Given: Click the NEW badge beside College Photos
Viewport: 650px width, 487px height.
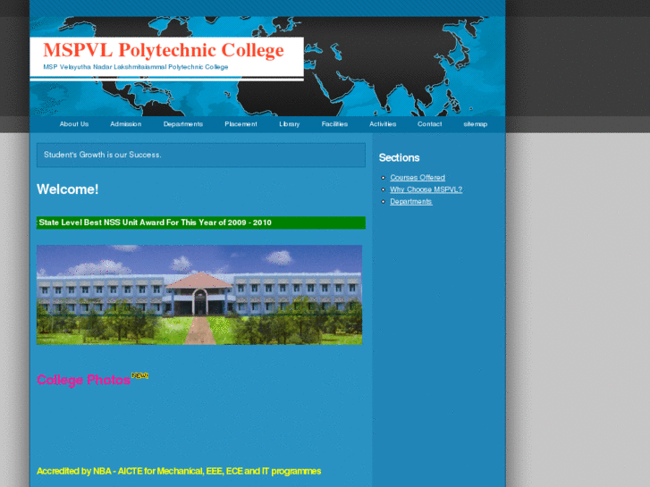Looking at the screenshot, I should click(x=139, y=375).
